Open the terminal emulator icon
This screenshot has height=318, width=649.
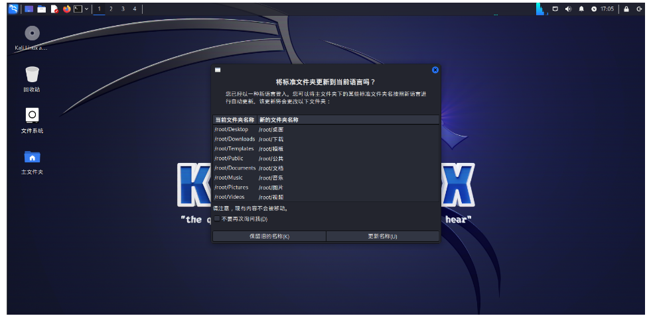[78, 9]
